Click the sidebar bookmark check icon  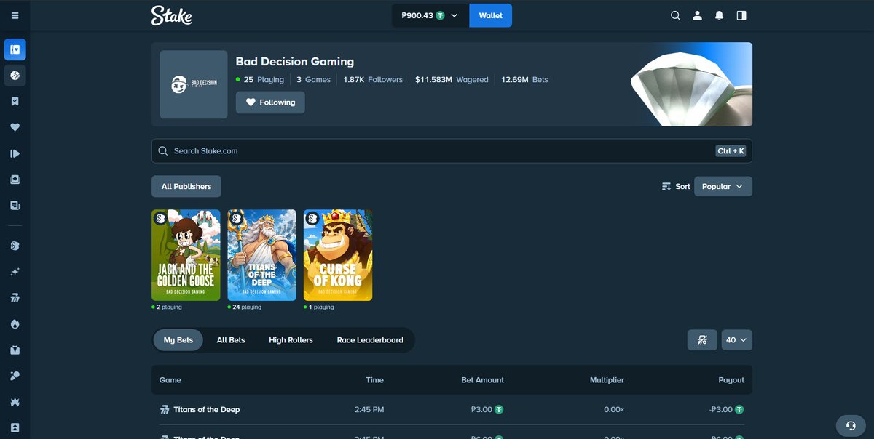[15, 101]
